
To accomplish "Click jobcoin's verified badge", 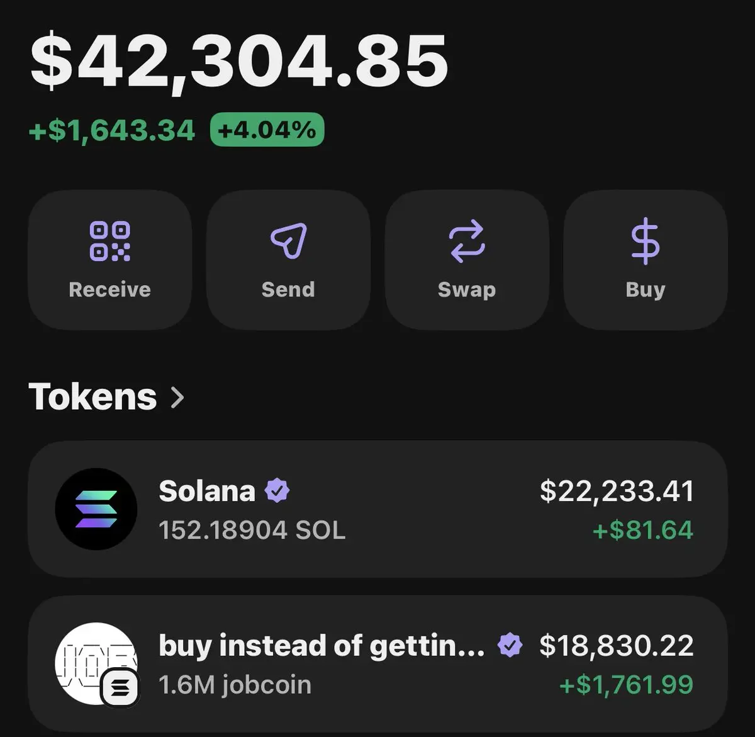I will [510, 645].
